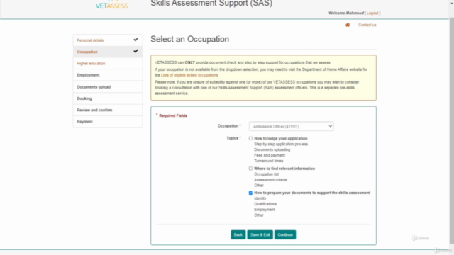
Task: Go to the home page icon
Action: (348, 25)
